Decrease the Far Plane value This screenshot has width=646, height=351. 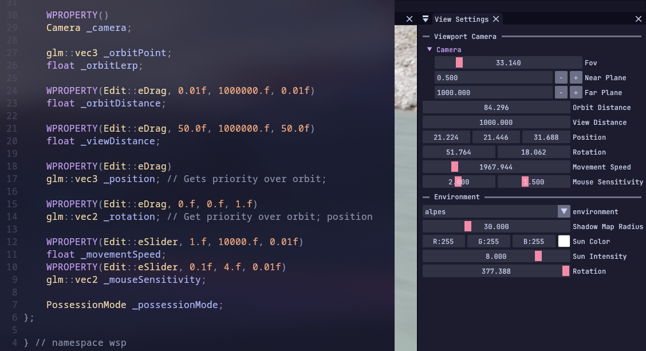pos(562,93)
